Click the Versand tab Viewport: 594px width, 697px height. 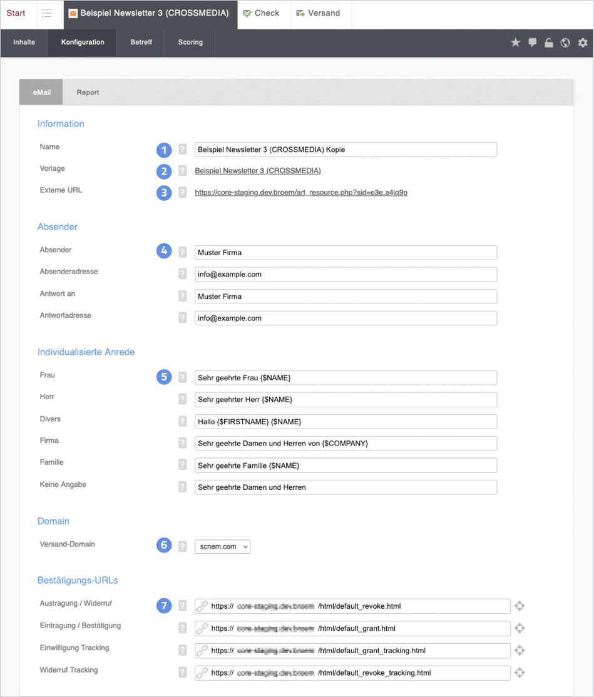tap(319, 13)
